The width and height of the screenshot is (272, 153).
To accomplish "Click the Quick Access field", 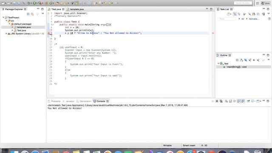I will [243, 3].
